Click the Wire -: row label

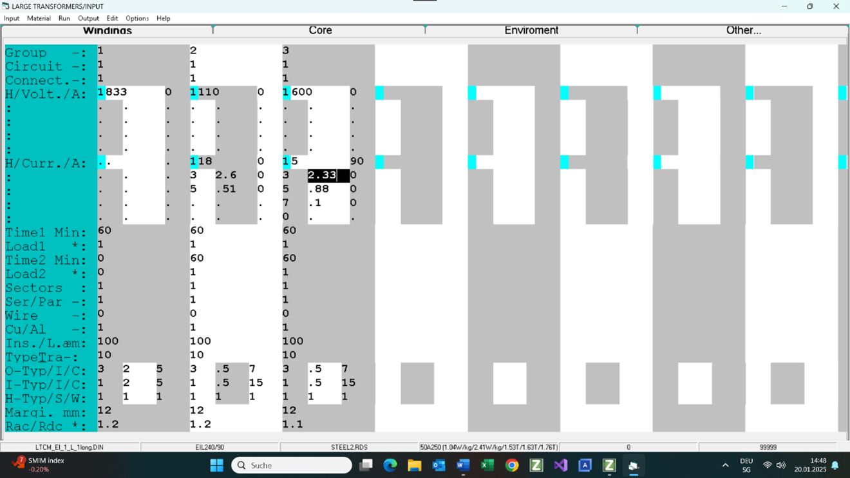tap(45, 316)
